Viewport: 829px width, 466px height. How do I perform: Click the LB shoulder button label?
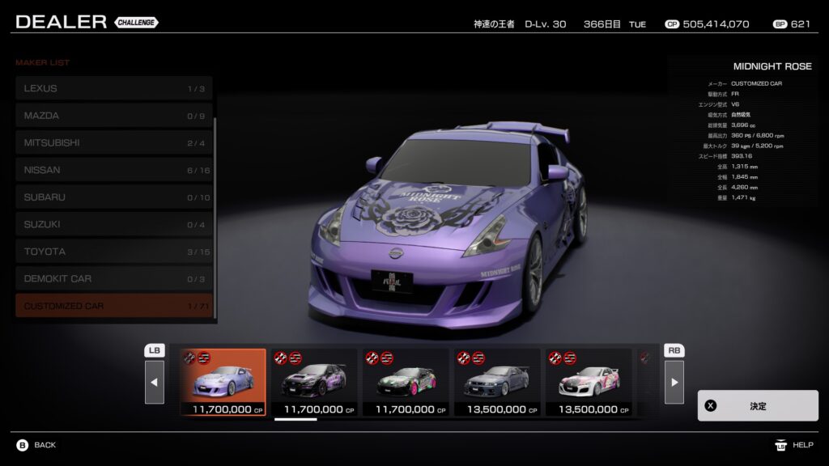155,350
